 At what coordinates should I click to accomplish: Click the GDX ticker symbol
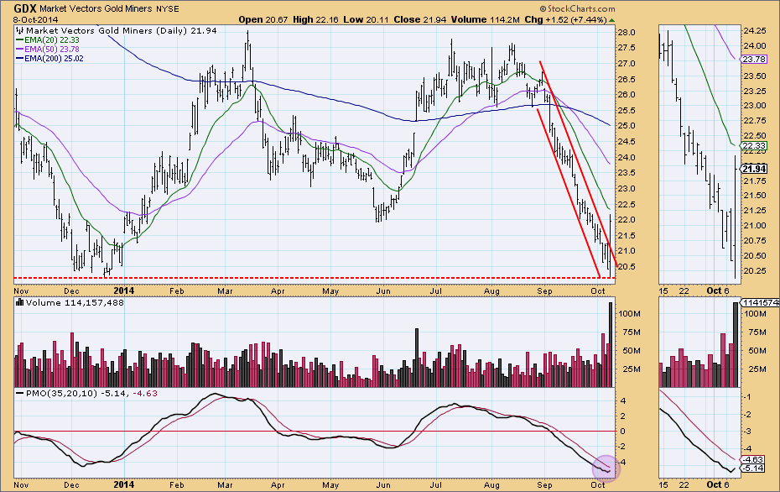[x=25, y=8]
